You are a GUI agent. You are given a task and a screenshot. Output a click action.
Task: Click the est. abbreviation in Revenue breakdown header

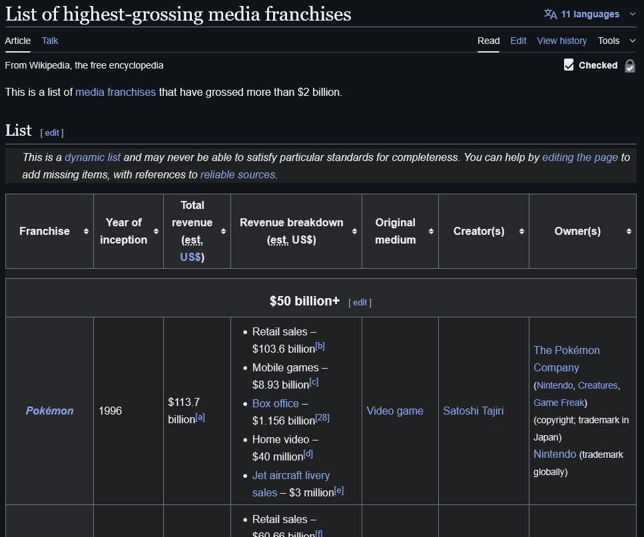click(279, 240)
